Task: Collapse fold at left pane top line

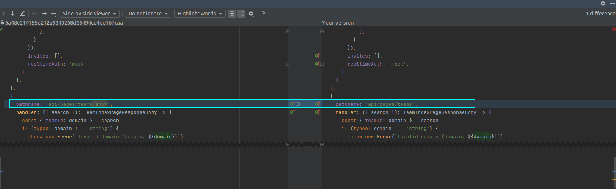Action: coord(288,31)
